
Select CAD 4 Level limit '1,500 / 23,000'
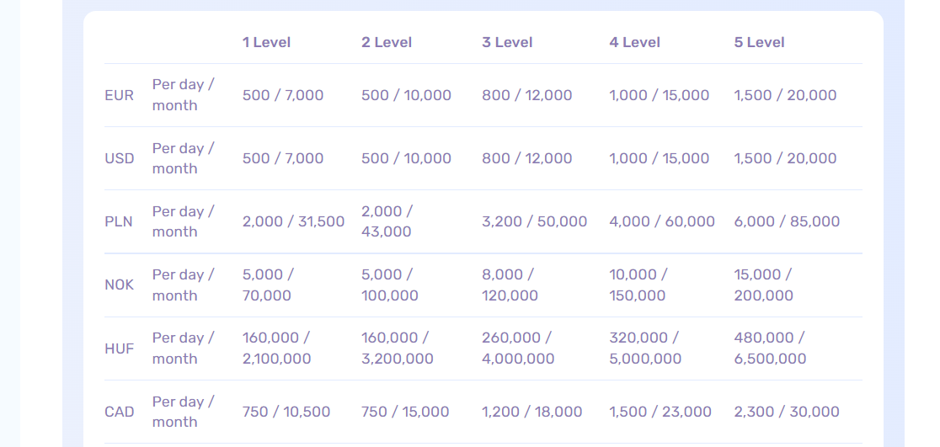[660, 412]
